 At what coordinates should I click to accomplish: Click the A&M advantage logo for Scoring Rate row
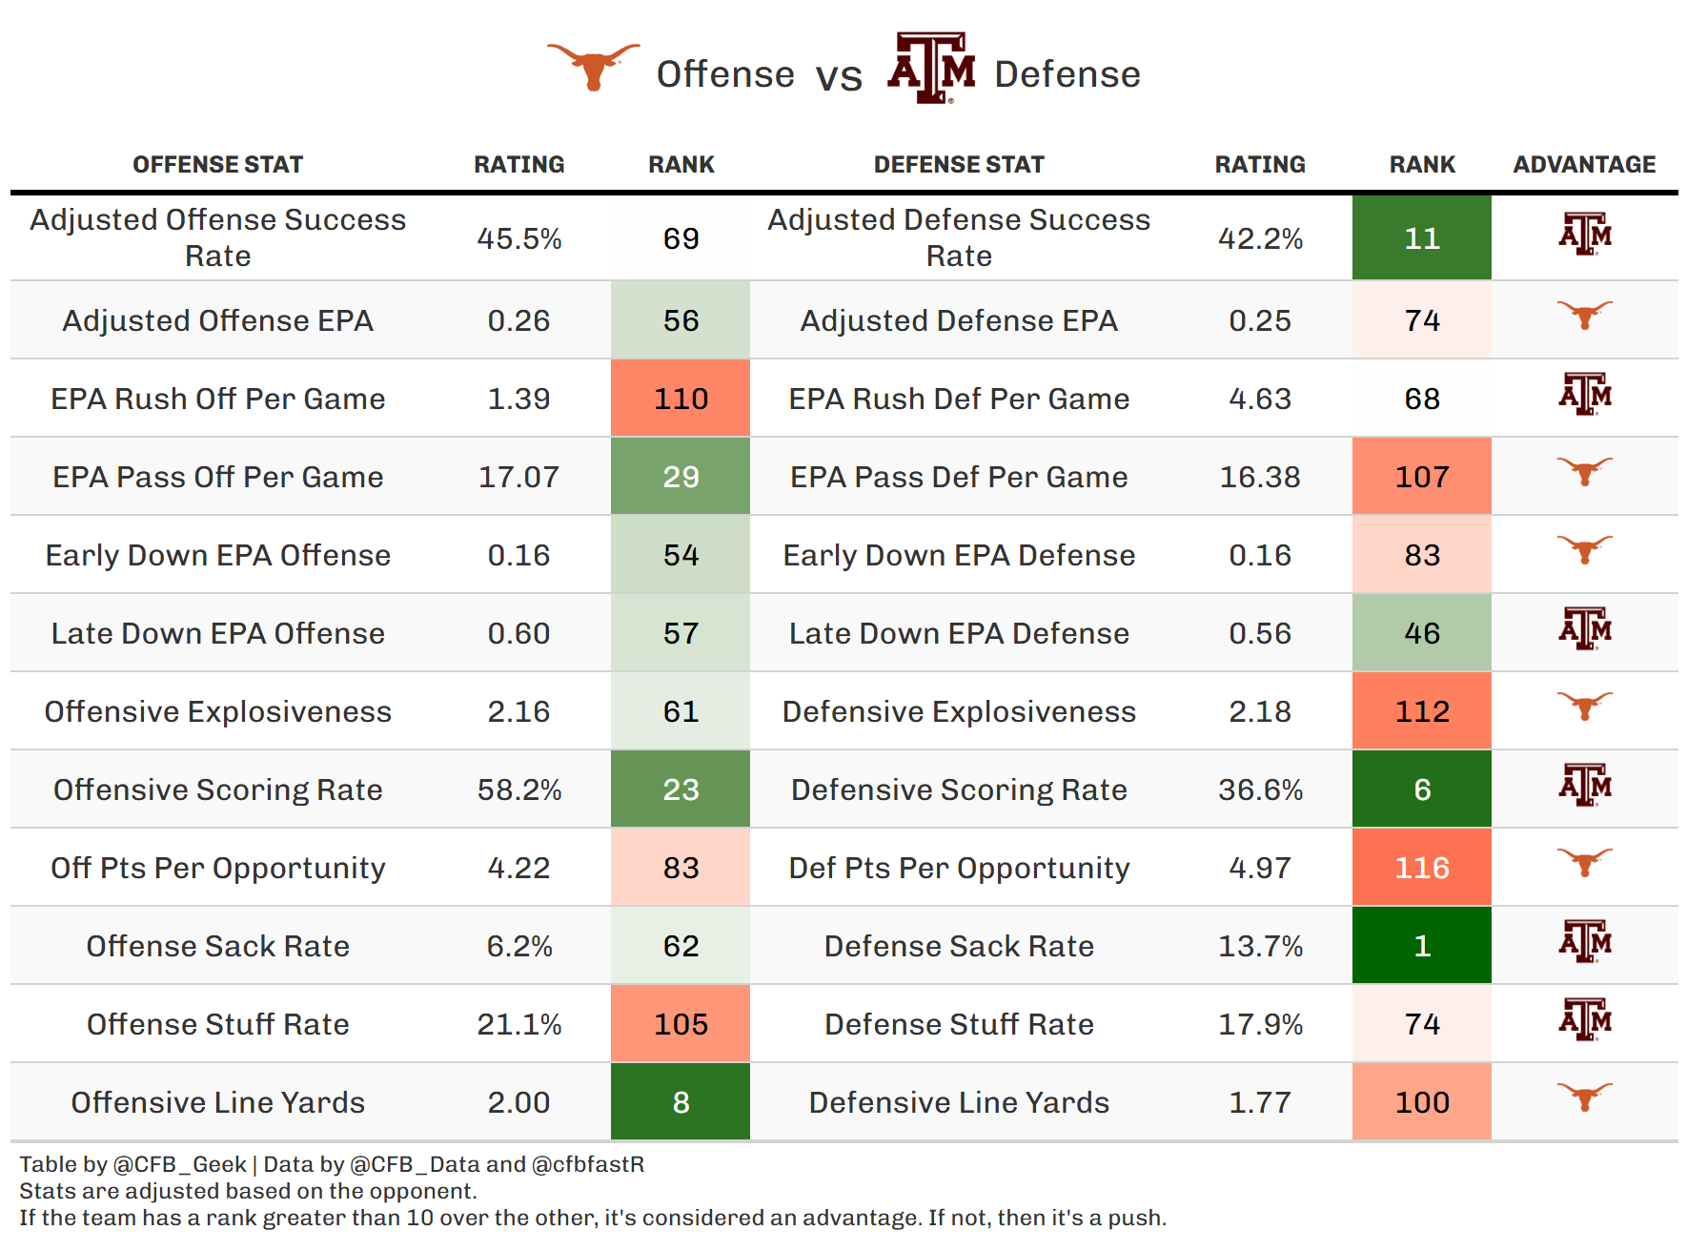pyautogui.click(x=1584, y=786)
